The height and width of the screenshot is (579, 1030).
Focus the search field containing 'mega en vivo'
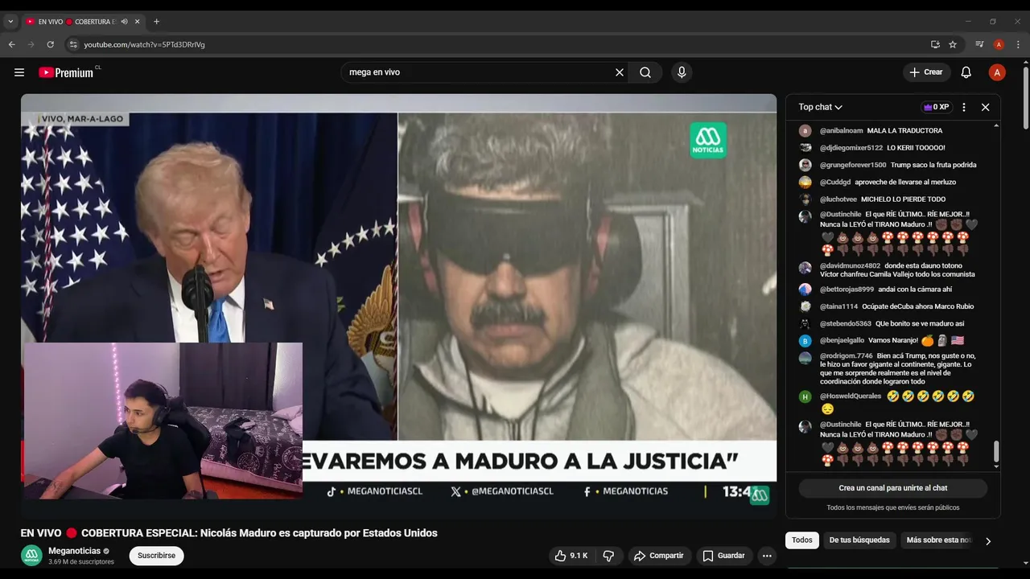click(x=479, y=72)
